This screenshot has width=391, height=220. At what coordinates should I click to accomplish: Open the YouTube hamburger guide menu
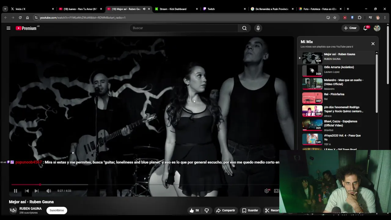coord(9,28)
